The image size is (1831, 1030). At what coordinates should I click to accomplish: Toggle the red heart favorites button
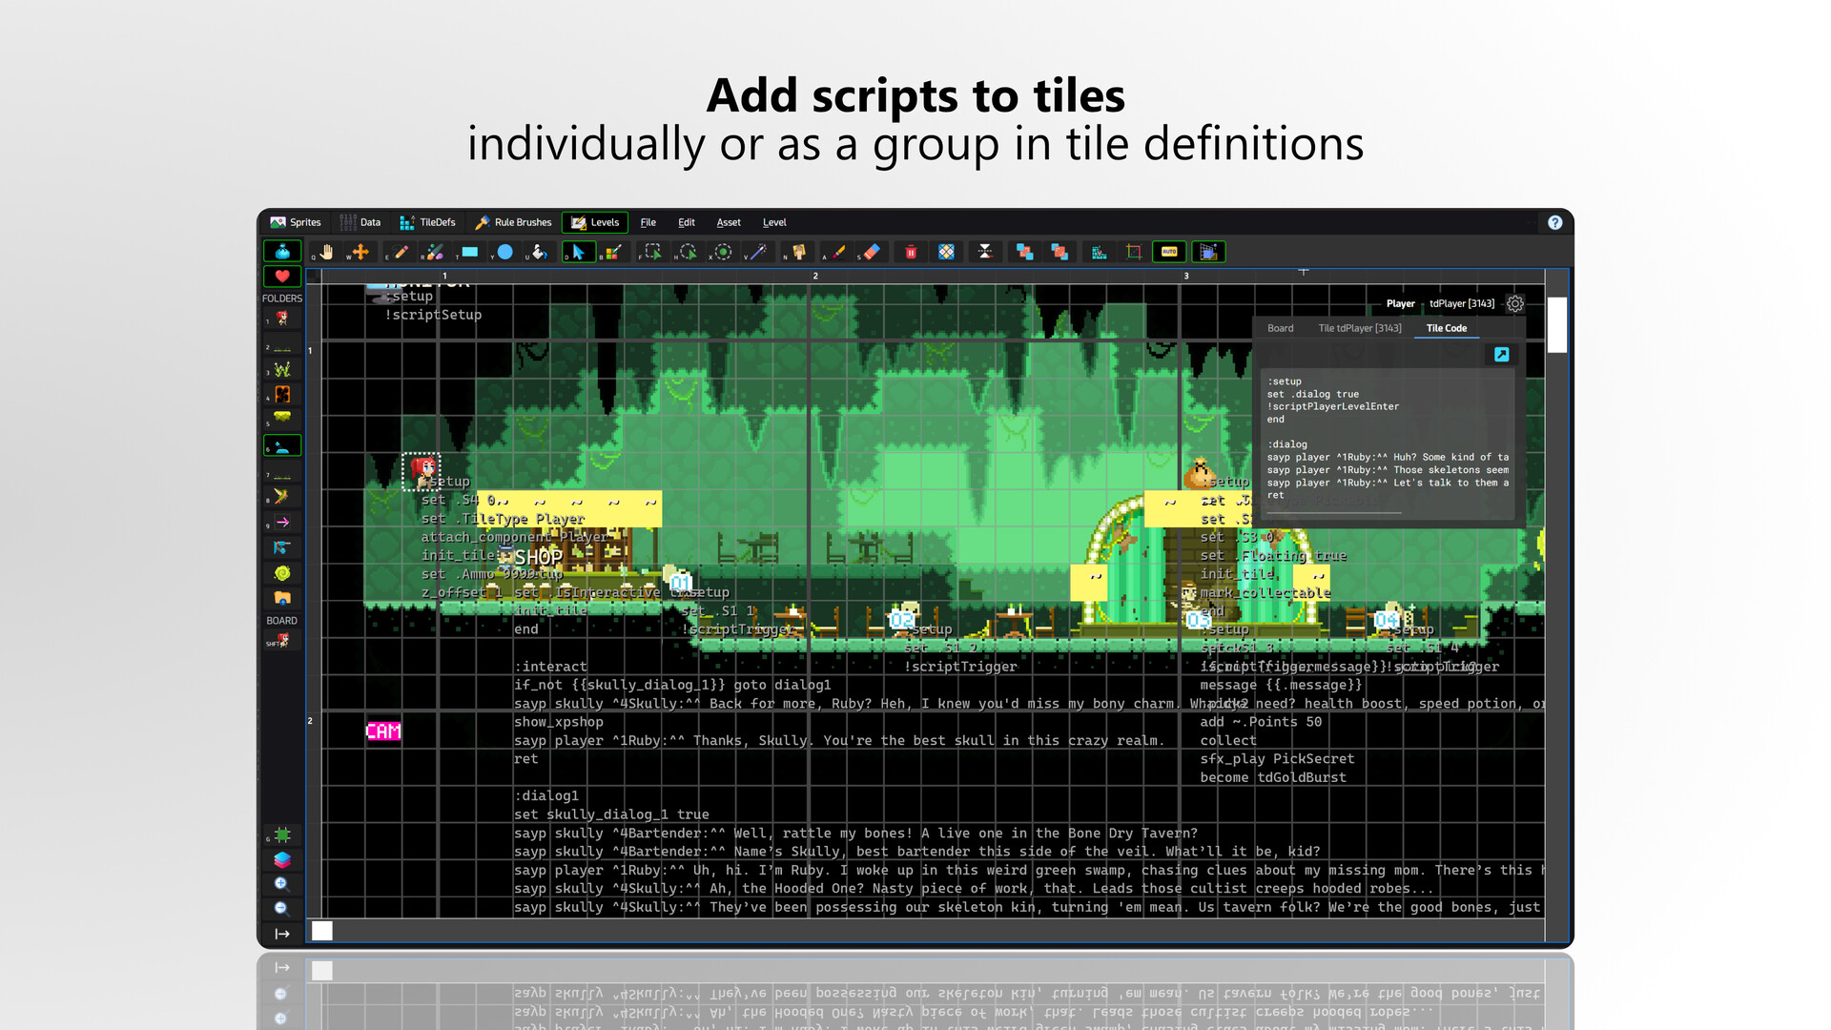click(282, 277)
